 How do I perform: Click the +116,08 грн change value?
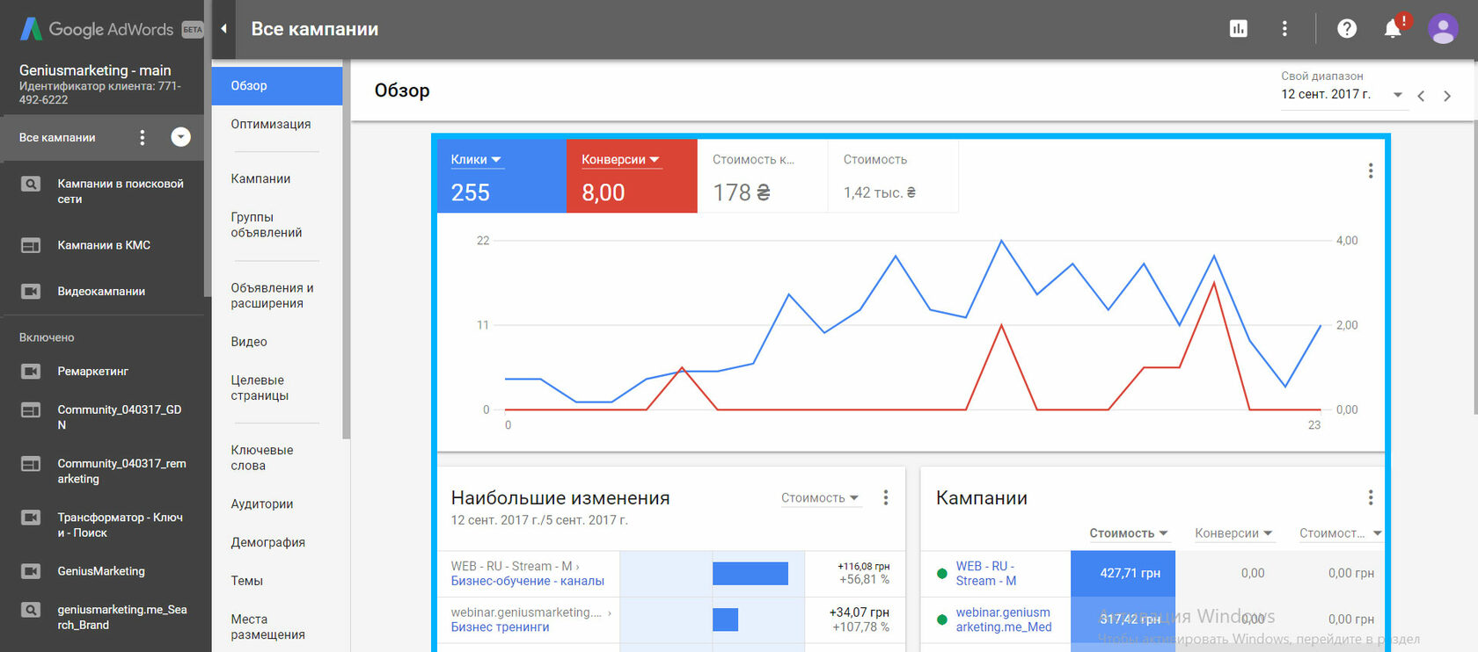[863, 567]
